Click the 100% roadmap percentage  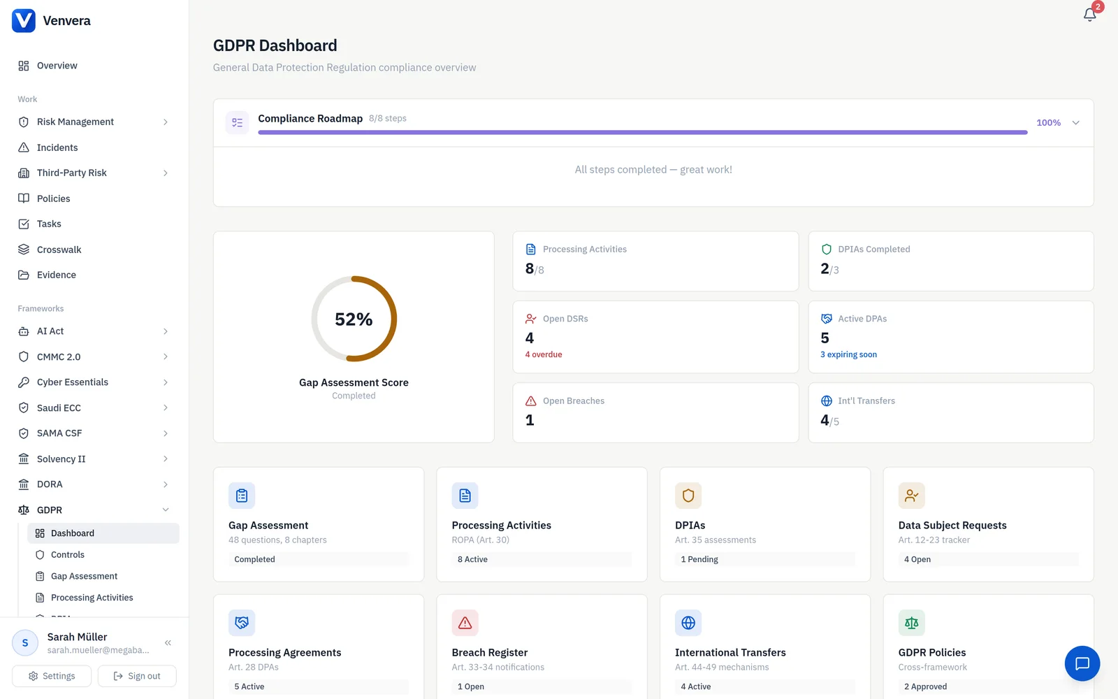pos(1048,122)
